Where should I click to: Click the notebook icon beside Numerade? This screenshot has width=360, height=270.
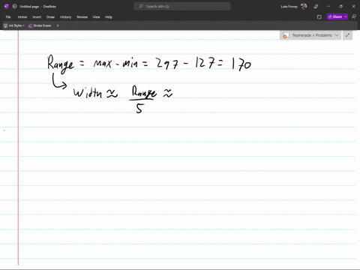286,35
